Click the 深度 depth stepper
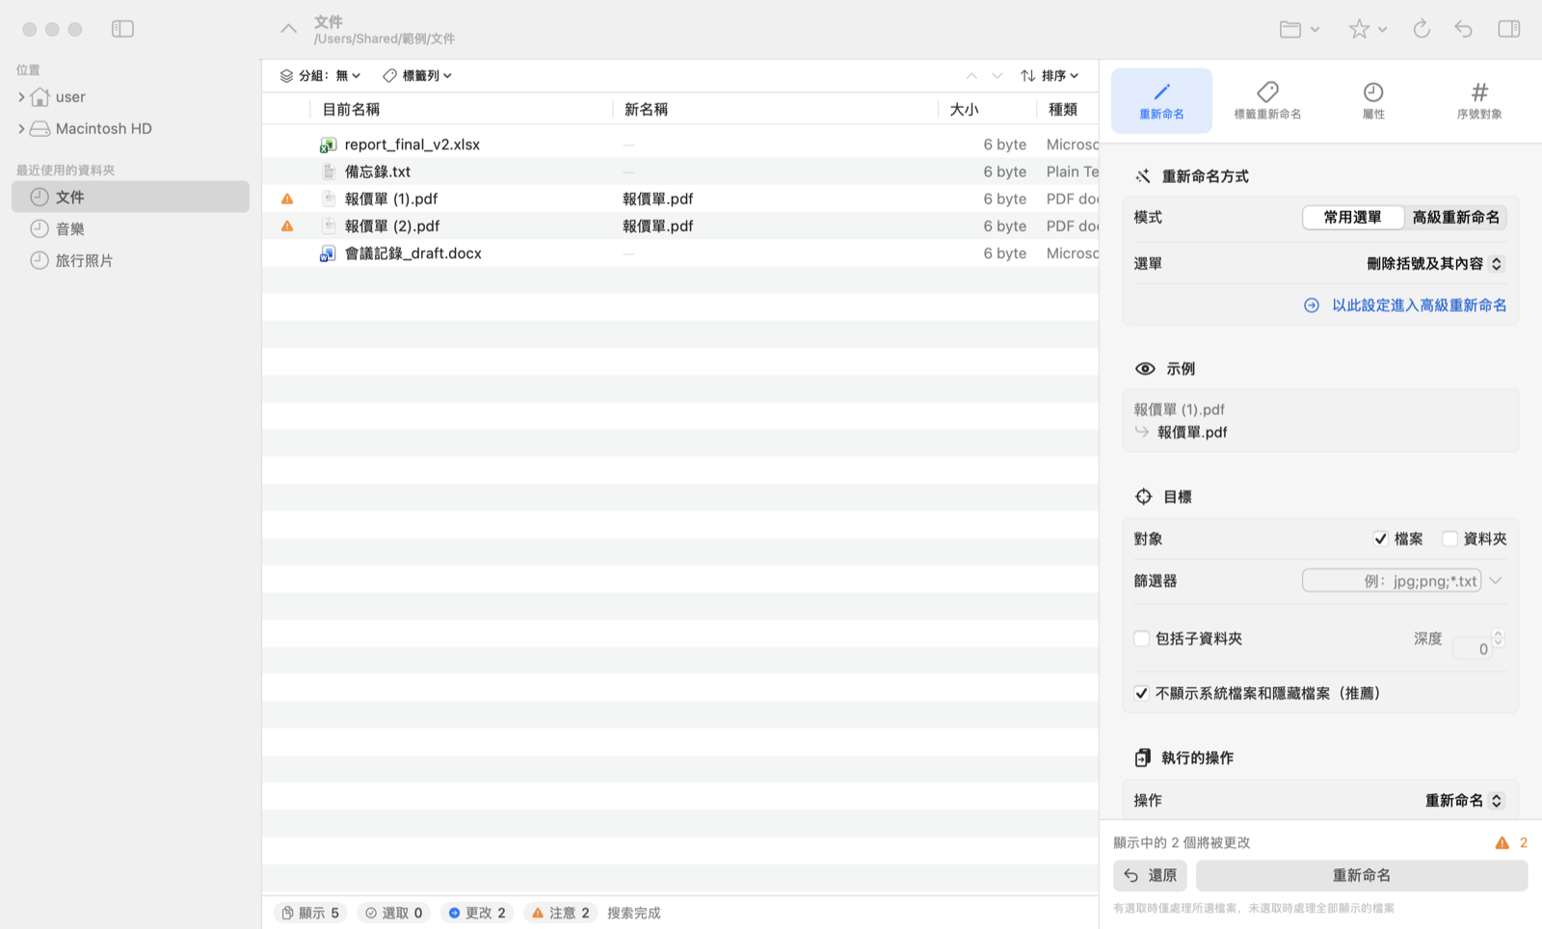This screenshot has width=1542, height=929. (x=1498, y=638)
